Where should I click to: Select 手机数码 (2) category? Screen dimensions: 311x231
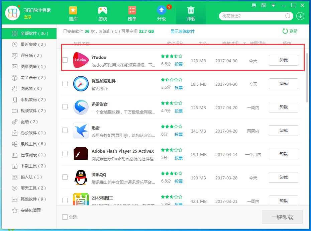pos(29,100)
